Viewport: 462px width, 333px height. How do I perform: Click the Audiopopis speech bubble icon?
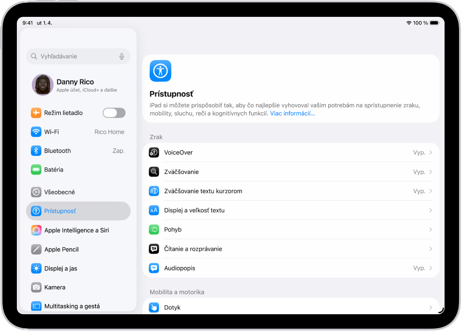coord(154,268)
